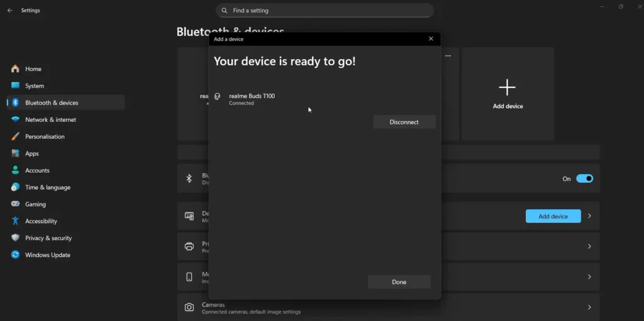Click the Personalisation paintbrush icon
644x321 pixels.
pos(15,136)
